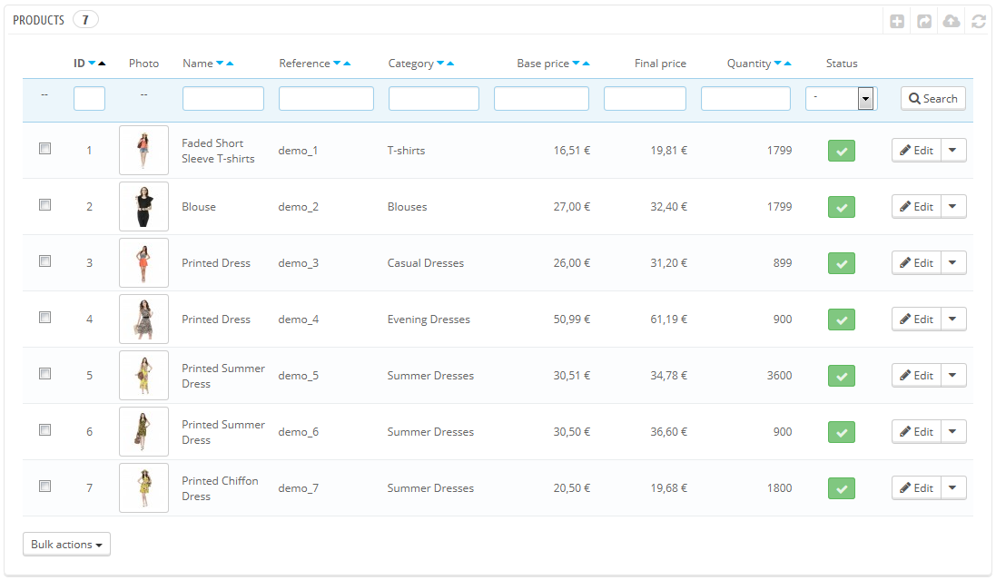Select checkbox for Printed Chiffon Dress
Viewport: 996px width, 580px height.
pos(45,486)
